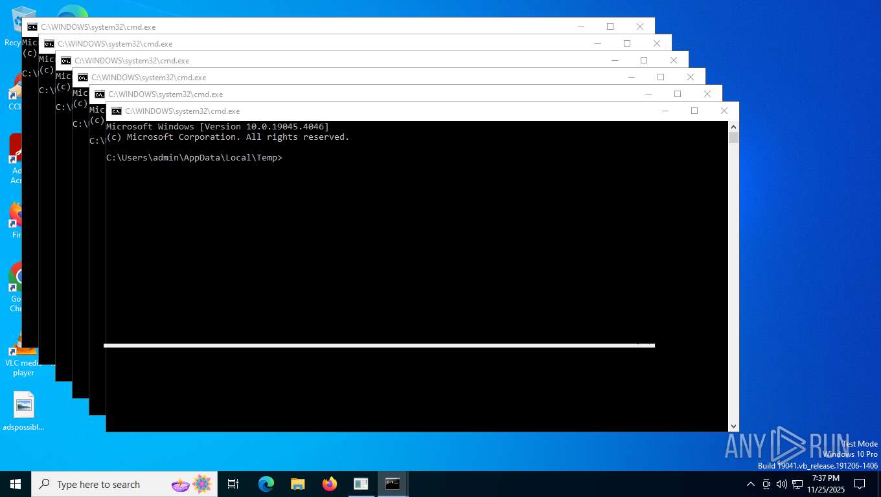This screenshot has width=881, height=497.
Task: Maximize the second cmd window from the back
Action: tap(627, 44)
